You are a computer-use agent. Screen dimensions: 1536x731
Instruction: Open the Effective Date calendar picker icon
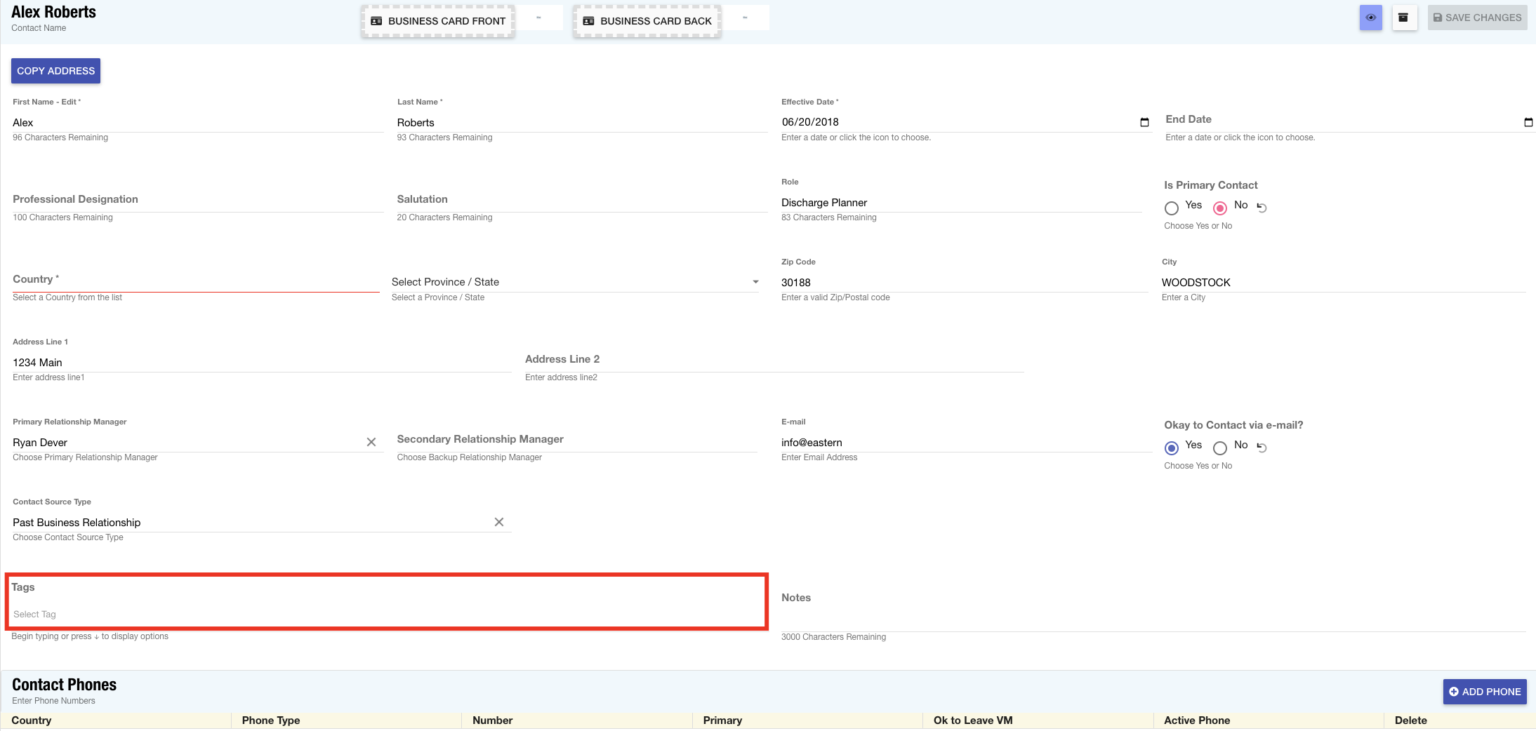pyautogui.click(x=1144, y=122)
